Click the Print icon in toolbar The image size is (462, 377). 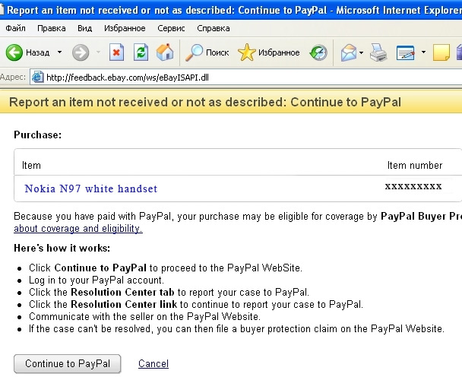coord(378,52)
